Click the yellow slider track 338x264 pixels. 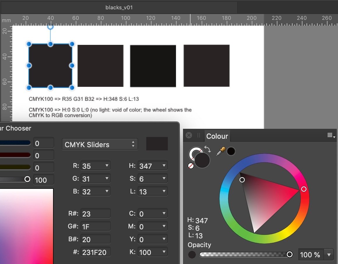(15, 167)
